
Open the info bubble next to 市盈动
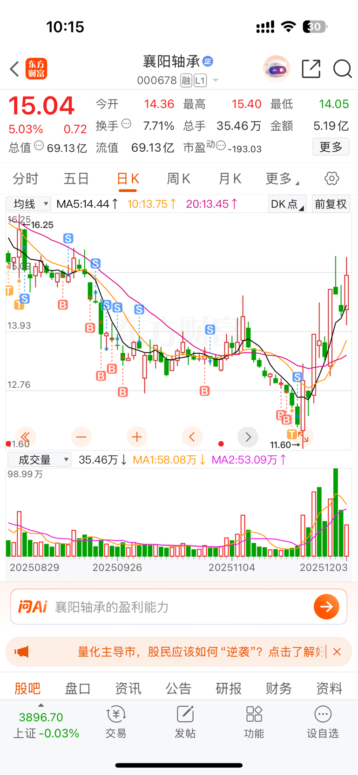(221, 146)
